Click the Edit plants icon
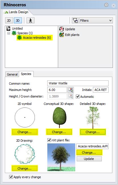 tap(62, 35)
